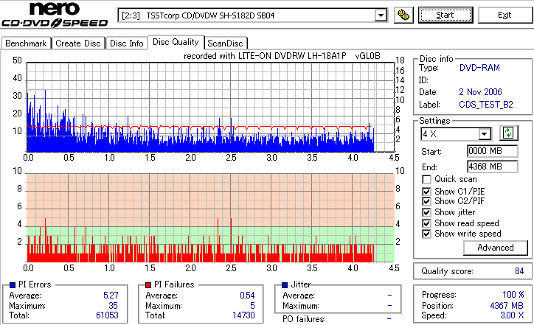
Task: Click the PI Failures graph area
Action: [x=210, y=218]
